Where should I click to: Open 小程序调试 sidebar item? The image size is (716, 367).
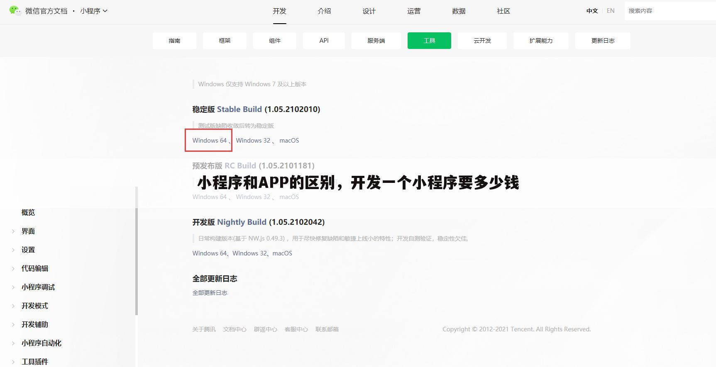38,287
